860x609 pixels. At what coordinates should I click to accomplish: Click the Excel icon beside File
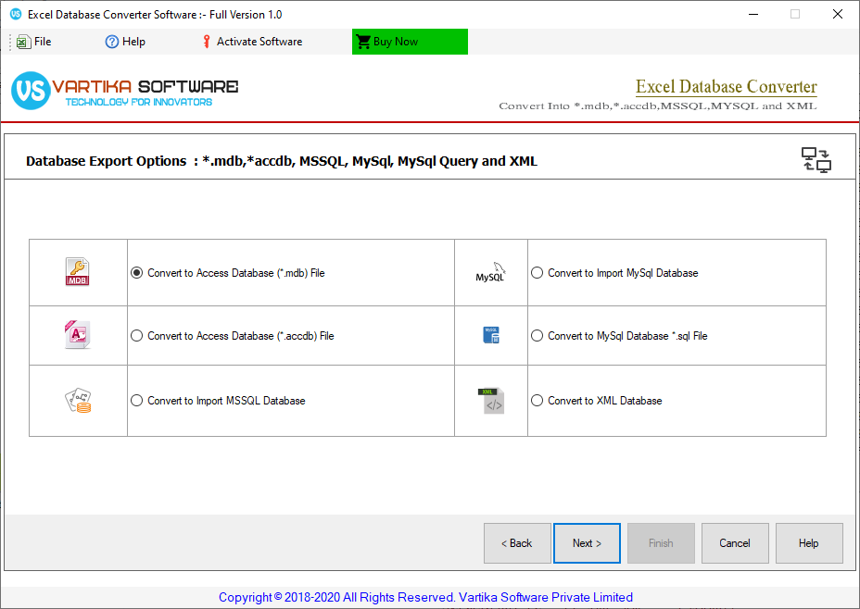click(x=23, y=42)
